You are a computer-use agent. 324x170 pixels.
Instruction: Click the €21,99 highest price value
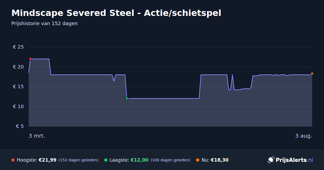click(48, 160)
